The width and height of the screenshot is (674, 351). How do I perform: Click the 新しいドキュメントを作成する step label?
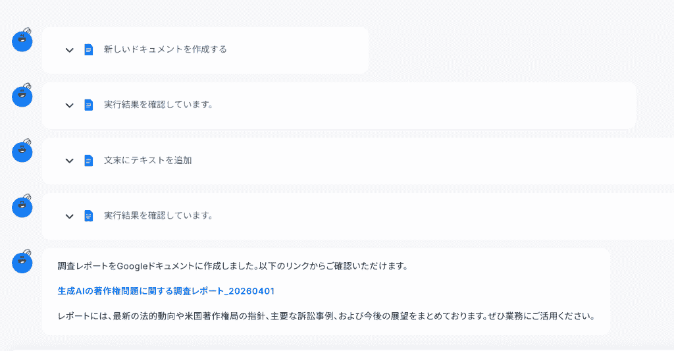165,49
